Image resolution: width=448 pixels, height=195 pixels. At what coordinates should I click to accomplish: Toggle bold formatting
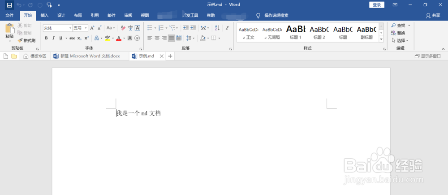[x=46, y=38]
